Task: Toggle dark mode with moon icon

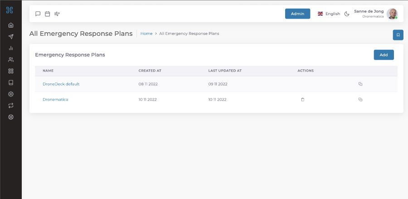Action: click(x=347, y=14)
